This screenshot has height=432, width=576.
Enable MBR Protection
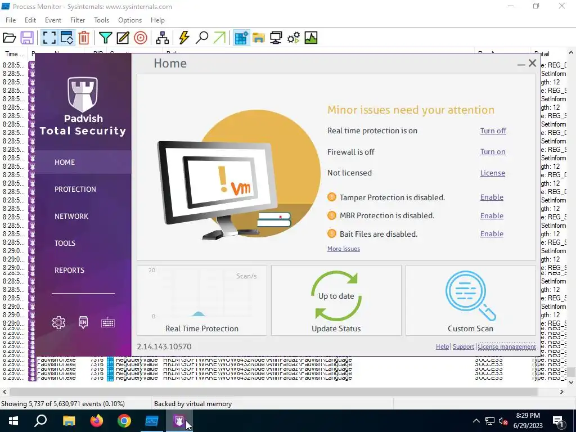click(x=492, y=215)
